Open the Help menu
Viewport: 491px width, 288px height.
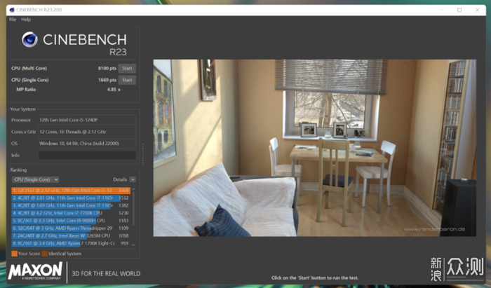(26, 20)
